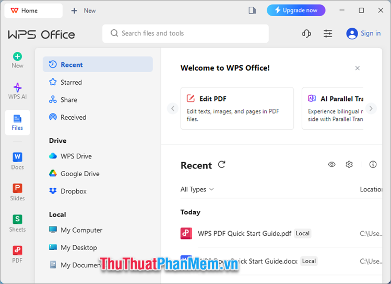Open Docs from the left sidebar
The width and height of the screenshot is (391, 284).
pyautogui.click(x=17, y=161)
